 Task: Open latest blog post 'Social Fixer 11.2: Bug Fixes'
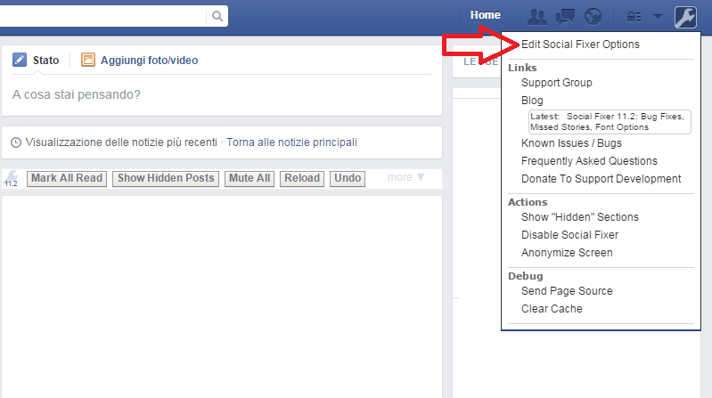coord(610,122)
